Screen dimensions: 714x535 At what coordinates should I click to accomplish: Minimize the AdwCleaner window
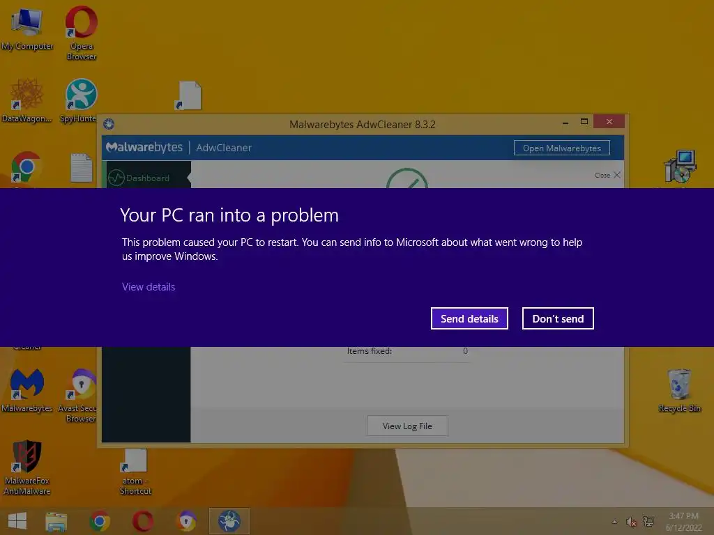pos(565,122)
